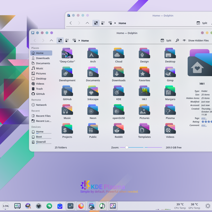Launch Firefox from the taskbar

[x=81, y=206]
